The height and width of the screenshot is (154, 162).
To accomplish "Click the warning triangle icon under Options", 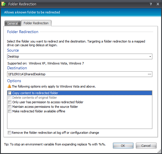I will point(9,86).
